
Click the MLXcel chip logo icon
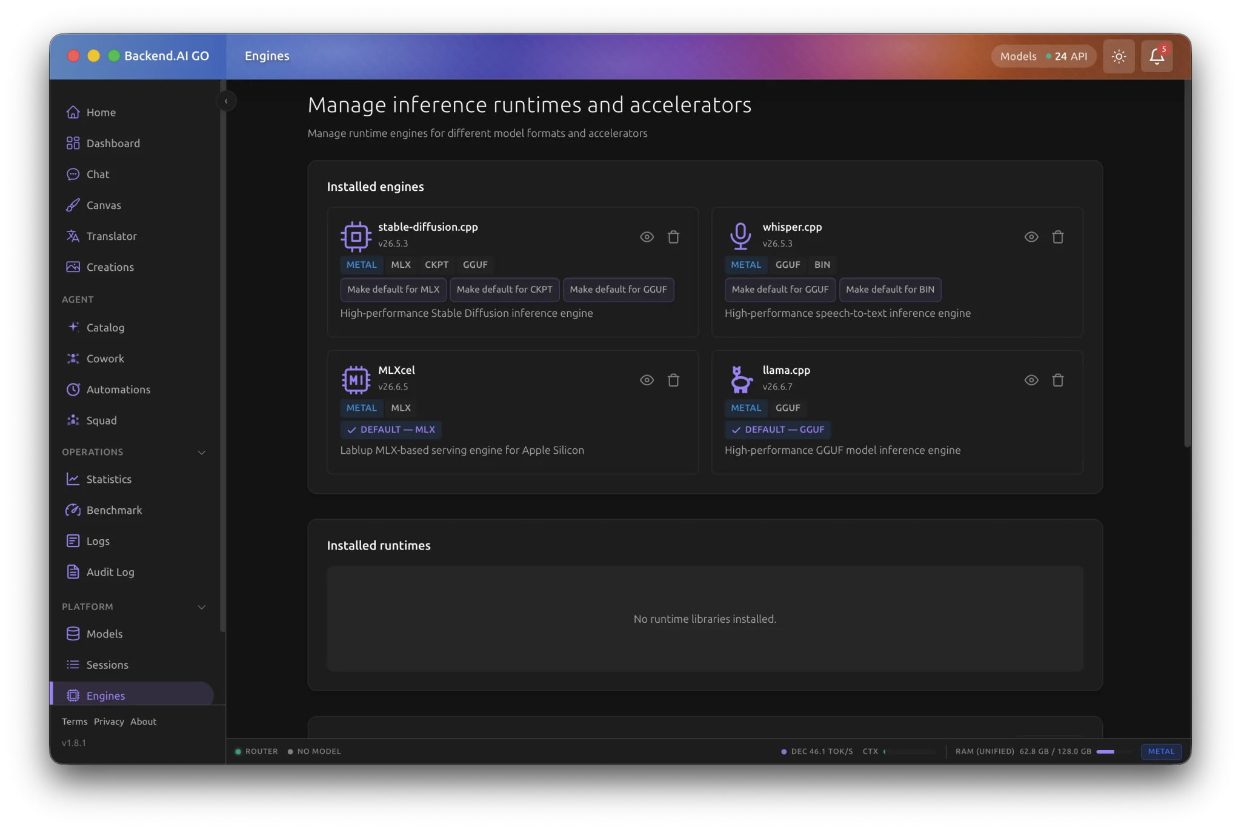[356, 380]
